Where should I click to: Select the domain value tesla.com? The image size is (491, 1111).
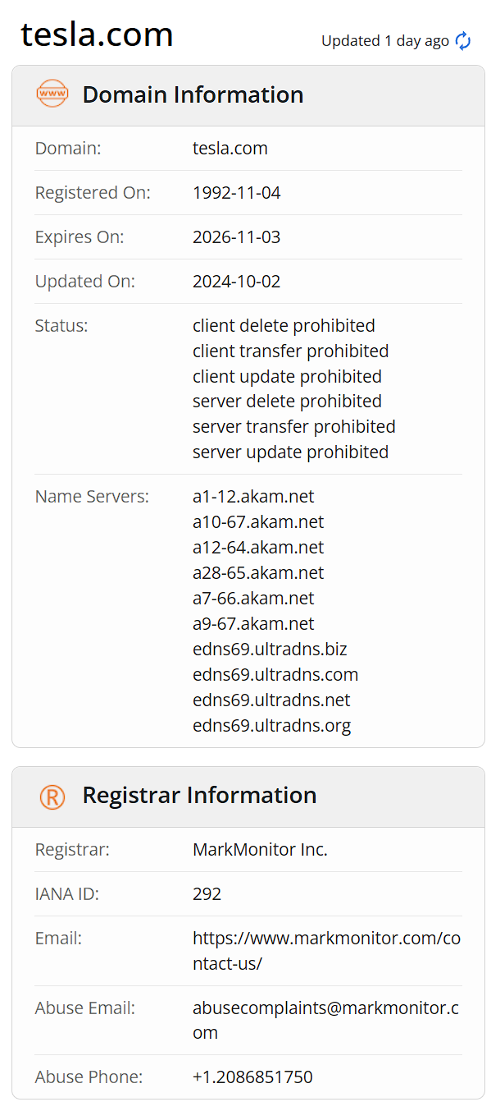pos(230,149)
